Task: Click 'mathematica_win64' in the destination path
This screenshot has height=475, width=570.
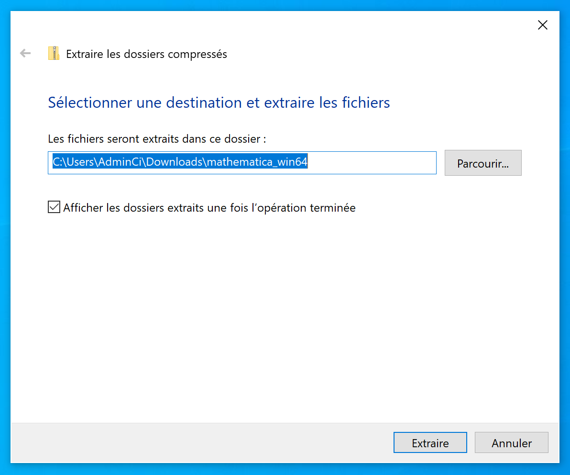Action: click(258, 162)
